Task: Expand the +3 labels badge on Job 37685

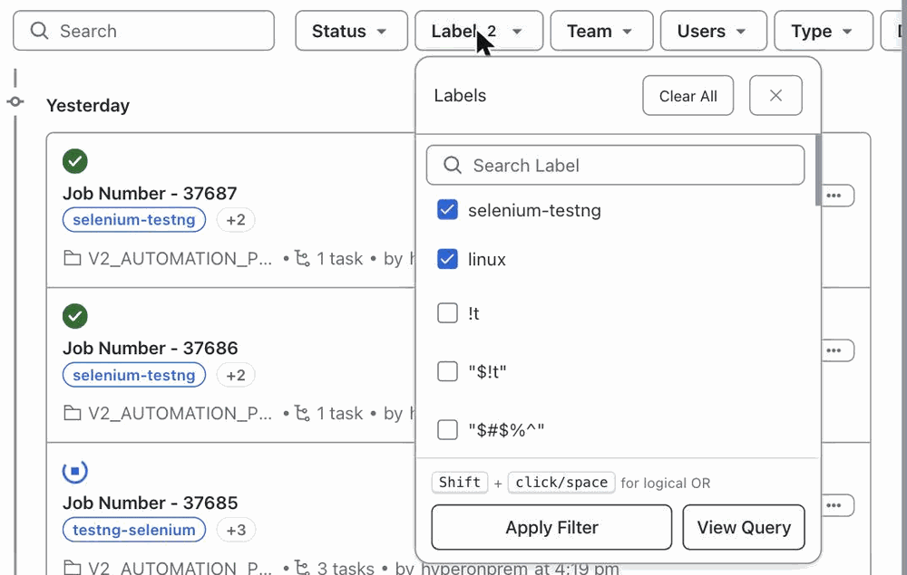Action: click(236, 530)
